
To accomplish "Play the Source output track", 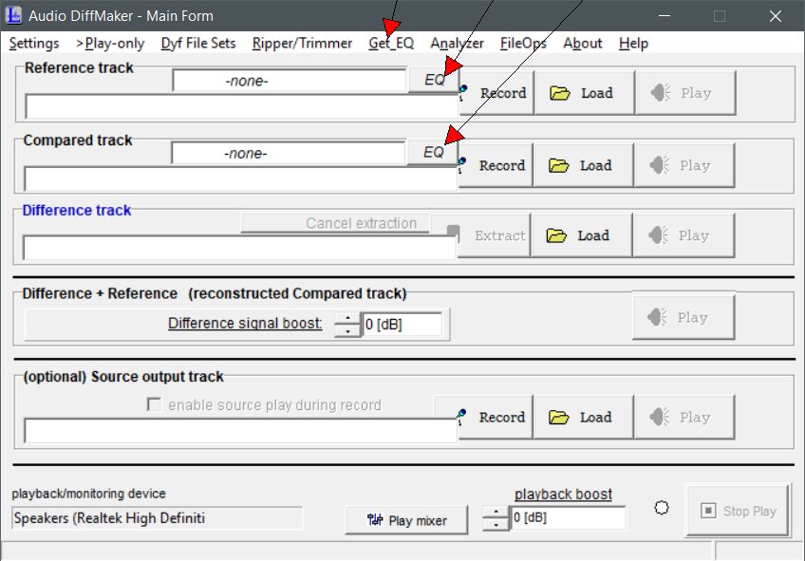I will click(x=684, y=417).
